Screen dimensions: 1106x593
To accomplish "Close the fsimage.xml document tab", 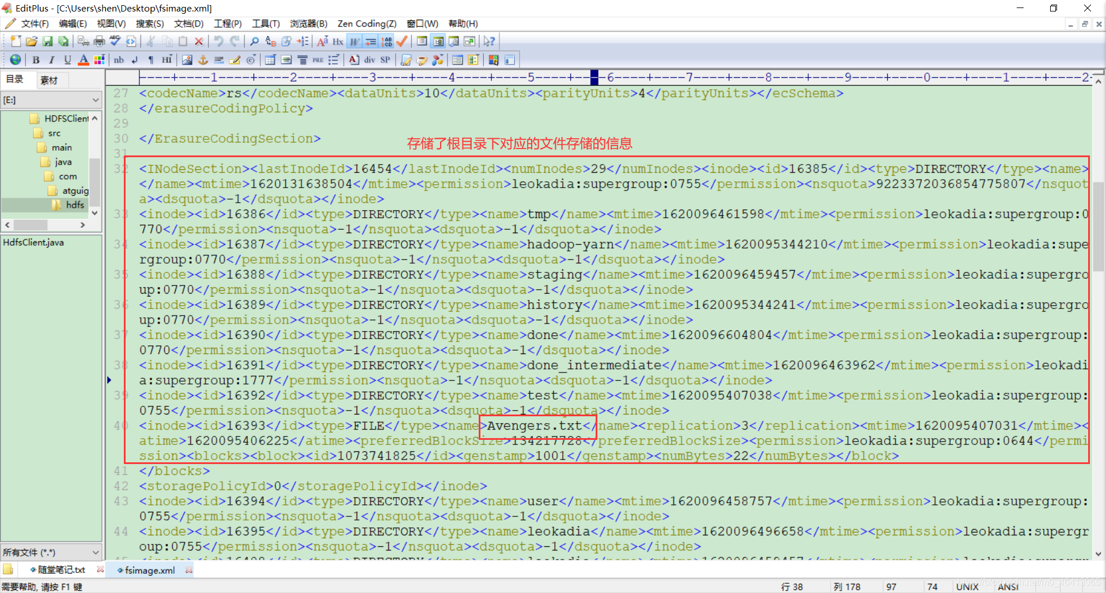I will pos(189,570).
